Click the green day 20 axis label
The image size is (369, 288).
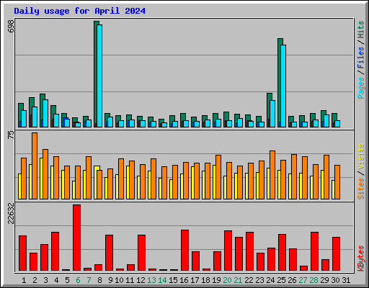click(x=227, y=280)
